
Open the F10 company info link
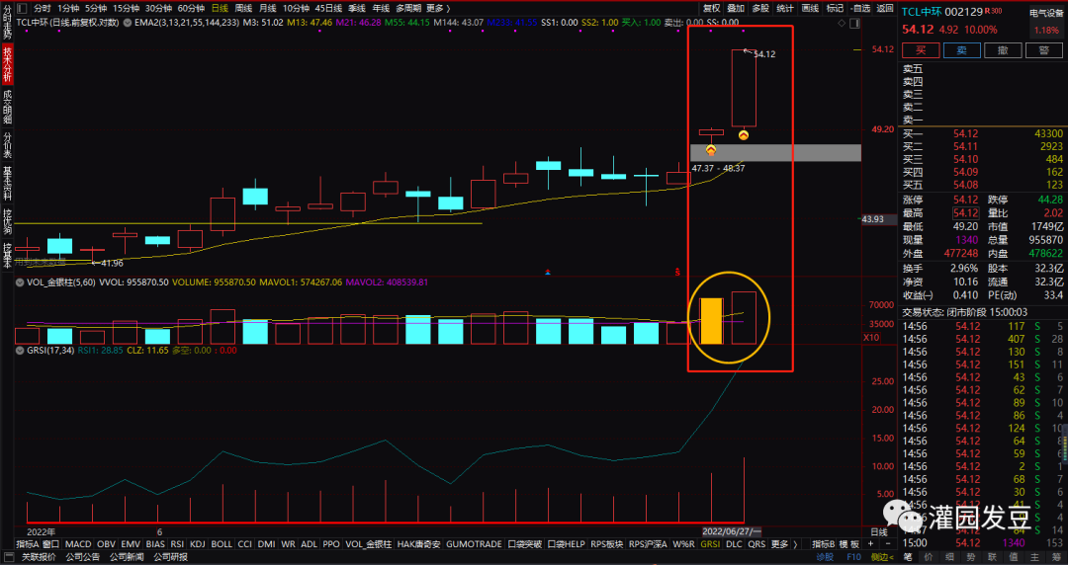click(x=853, y=557)
